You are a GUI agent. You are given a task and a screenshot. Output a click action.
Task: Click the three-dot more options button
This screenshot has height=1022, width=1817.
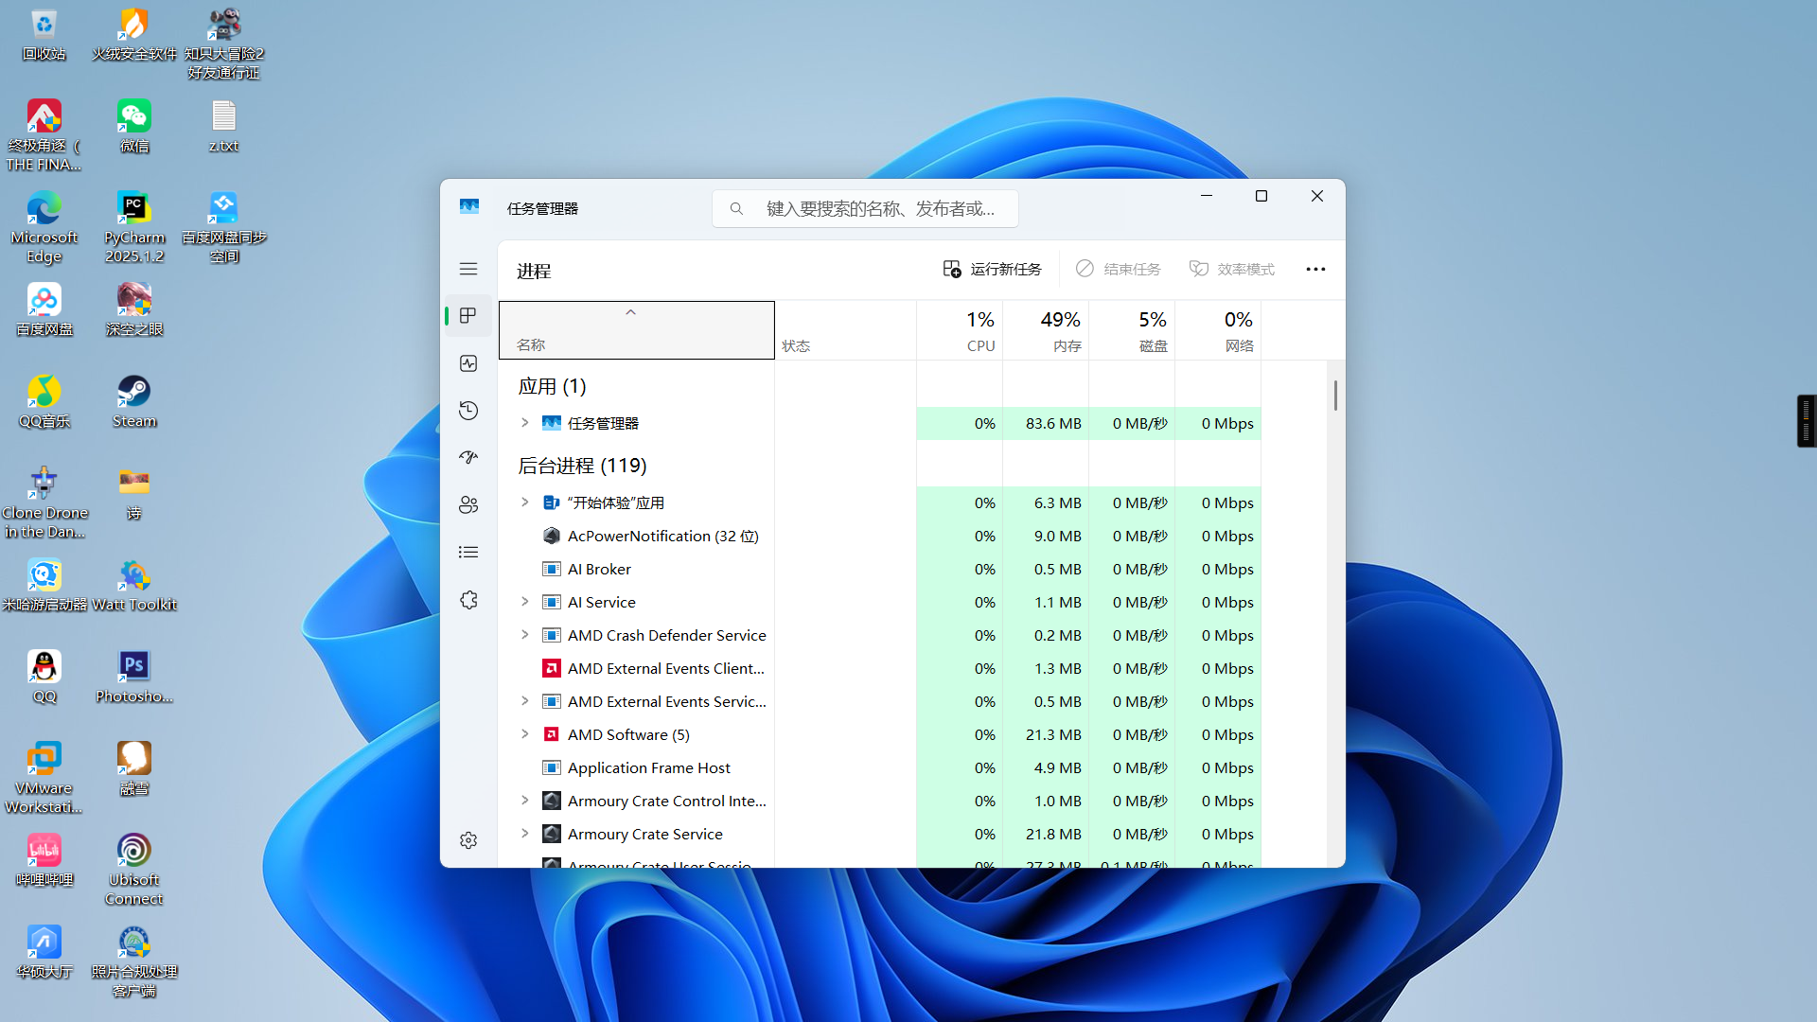coord(1315,269)
